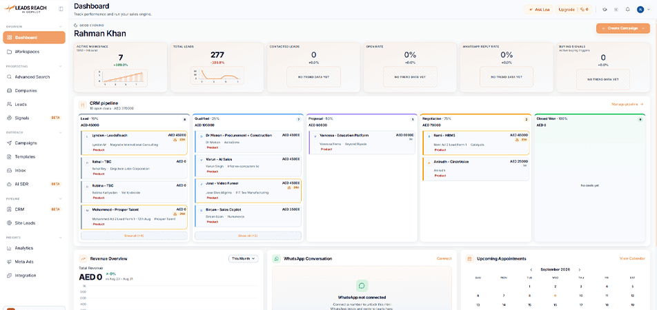Click the Meta Ads megaphone icon

[10, 262]
